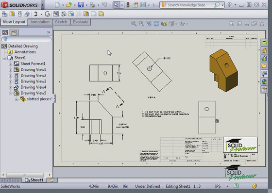Select the Zoom to Fit magnifier icon
The image size is (272, 193).
click(x=134, y=24)
